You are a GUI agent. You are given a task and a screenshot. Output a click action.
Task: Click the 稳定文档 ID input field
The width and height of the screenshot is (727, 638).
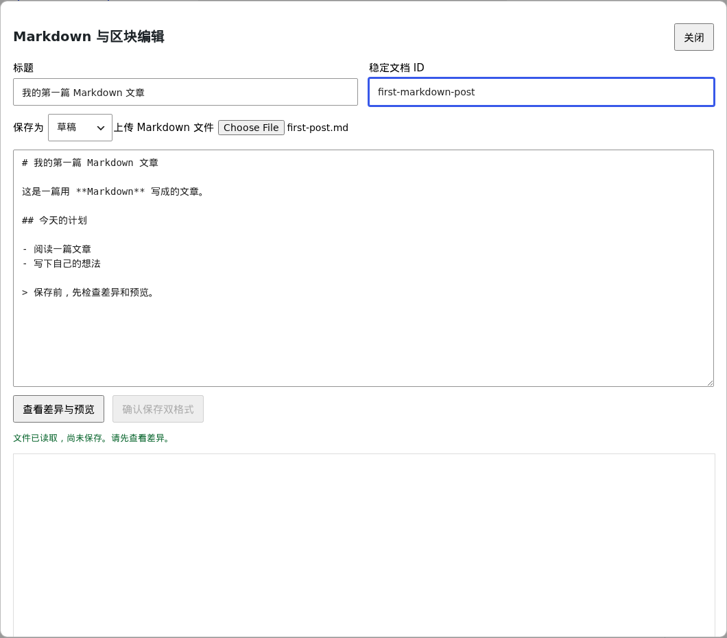[x=541, y=92]
